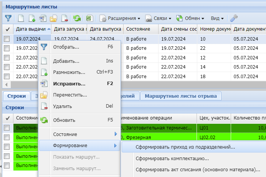This screenshot has width=266, height=177.
Task: Click the move-to-folder icon in toolbar
Action: coord(54,18)
